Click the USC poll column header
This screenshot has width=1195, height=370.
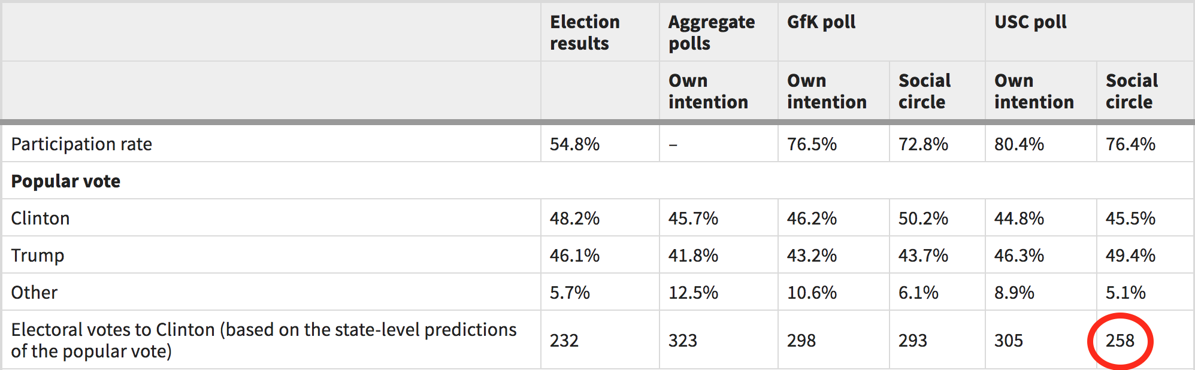pos(1030,22)
